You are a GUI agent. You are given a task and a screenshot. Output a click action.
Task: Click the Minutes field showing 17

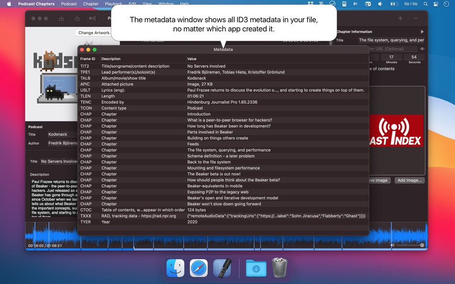(391, 57)
